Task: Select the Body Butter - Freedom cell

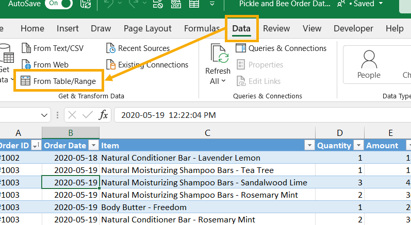Action: pos(207,207)
